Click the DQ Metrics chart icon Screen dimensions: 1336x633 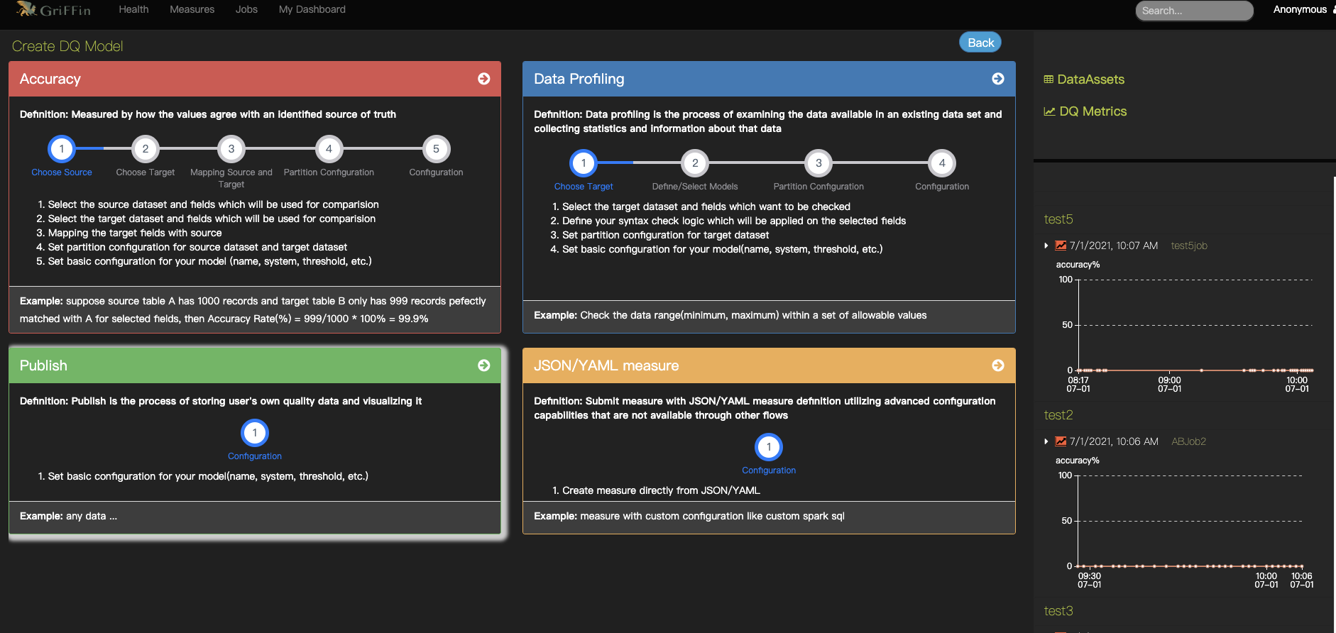(x=1049, y=111)
